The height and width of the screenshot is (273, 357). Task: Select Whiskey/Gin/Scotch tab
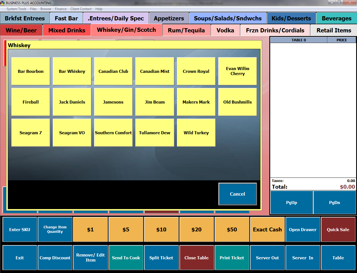click(x=126, y=30)
